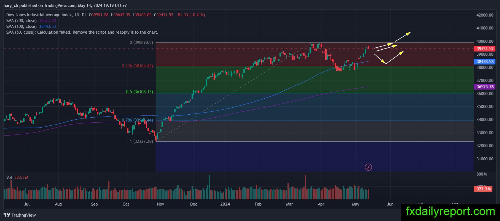Click the published by hary_ch header text
Viewport: 500px width, 221px height.
(65, 5)
